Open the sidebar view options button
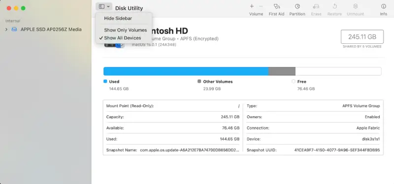The image size is (394, 184). [x=104, y=6]
